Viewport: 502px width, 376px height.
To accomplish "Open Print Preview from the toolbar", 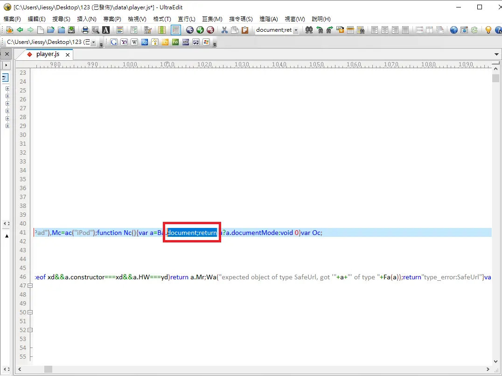I will pos(95,30).
